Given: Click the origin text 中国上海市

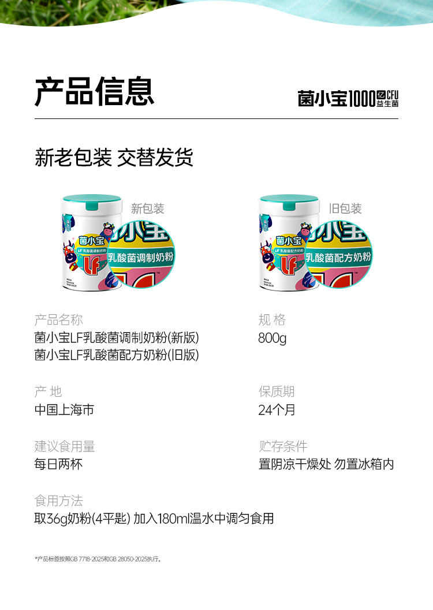Looking at the screenshot, I should click(x=65, y=410).
